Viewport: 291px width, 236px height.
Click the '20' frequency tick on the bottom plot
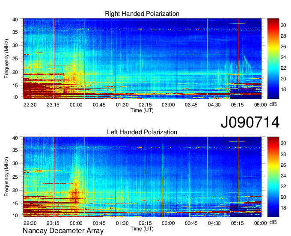(15, 190)
